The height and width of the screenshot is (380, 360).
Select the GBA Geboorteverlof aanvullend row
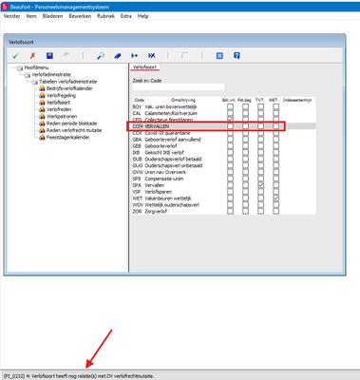pos(224,140)
